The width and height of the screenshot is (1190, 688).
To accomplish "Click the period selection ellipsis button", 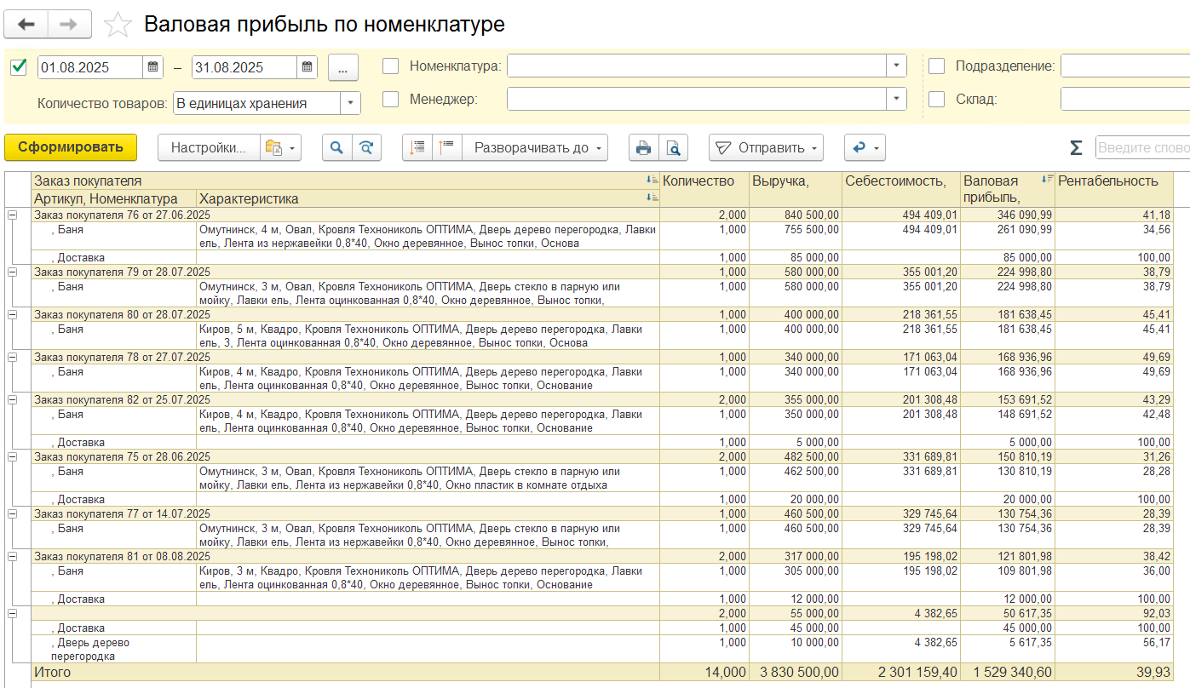I will tap(342, 68).
